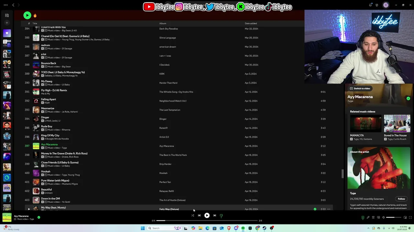Open album link The Last Temptation
Image resolution: width=414 pixels, height=232 pixels.
[x=170, y=110]
